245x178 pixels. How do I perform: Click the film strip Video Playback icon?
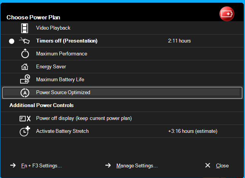[25, 28]
